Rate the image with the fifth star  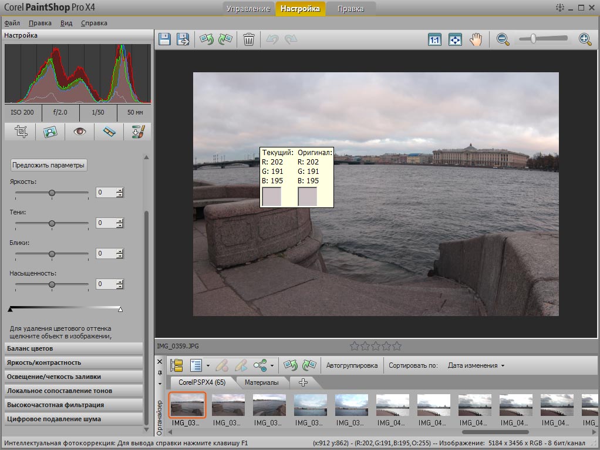(x=397, y=346)
